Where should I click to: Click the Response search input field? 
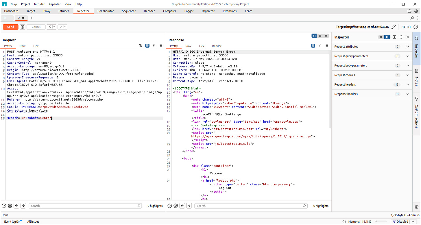click(250, 206)
